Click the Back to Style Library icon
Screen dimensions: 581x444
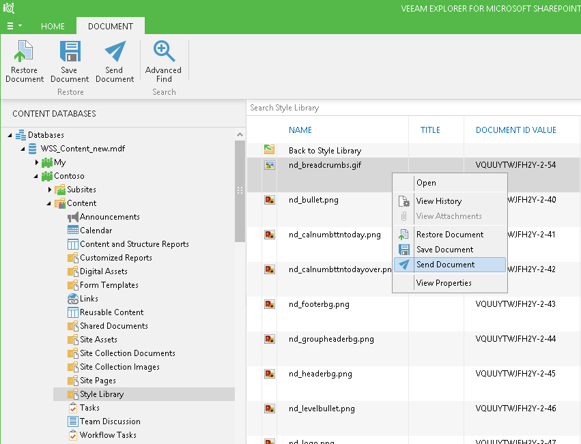tap(270, 149)
